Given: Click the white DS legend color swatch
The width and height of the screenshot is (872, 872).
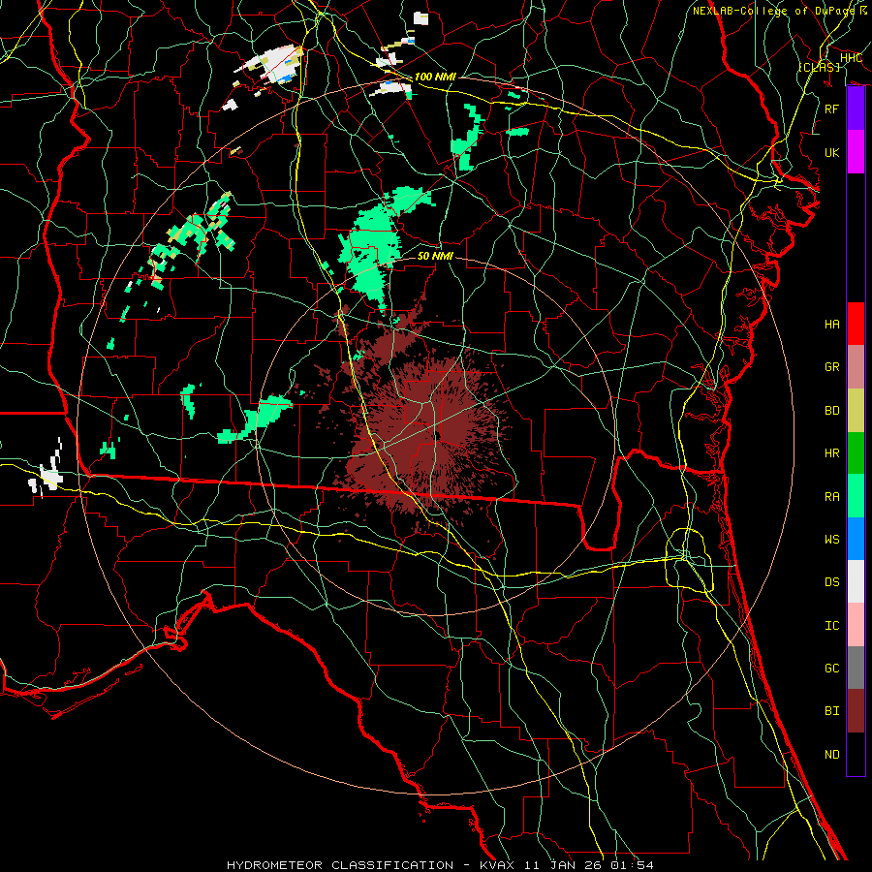Looking at the screenshot, I should pos(856,581).
